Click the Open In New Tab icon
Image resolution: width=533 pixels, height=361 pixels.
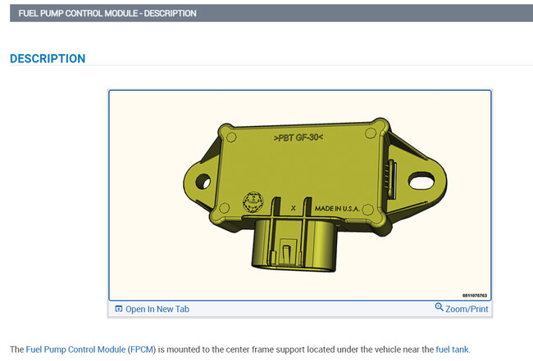click(x=118, y=309)
